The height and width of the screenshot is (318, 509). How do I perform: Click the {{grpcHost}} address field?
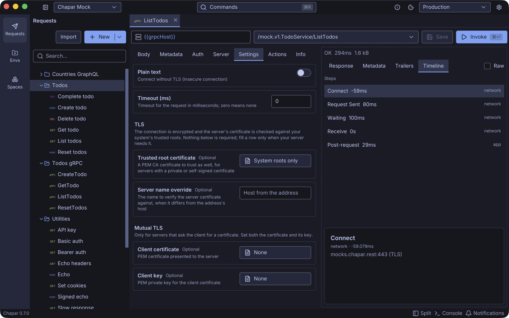click(x=191, y=37)
